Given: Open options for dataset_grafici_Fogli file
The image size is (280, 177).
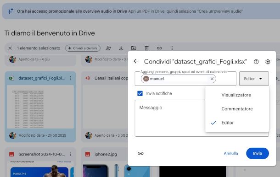Looking at the screenshot, I should pos(70,78).
